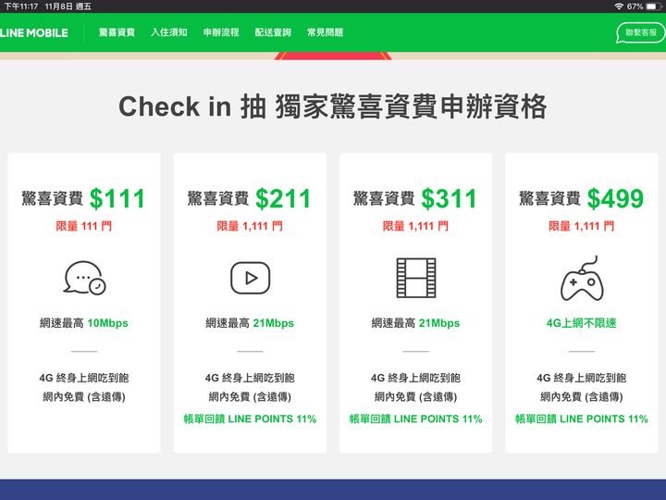Click 帳單回饋 LINE POINTS 11% on $211 card
Viewport: 666px width, 500px height.
(250, 419)
